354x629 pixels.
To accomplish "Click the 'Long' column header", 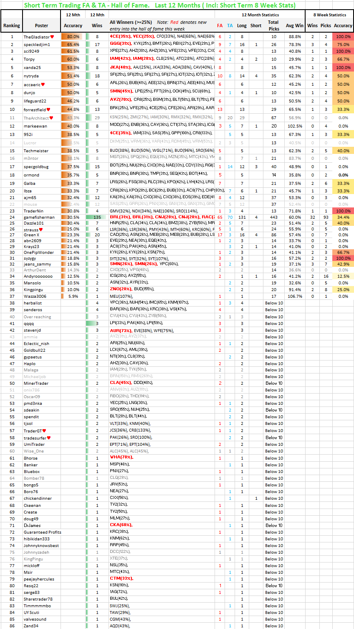I will (x=242, y=26).
